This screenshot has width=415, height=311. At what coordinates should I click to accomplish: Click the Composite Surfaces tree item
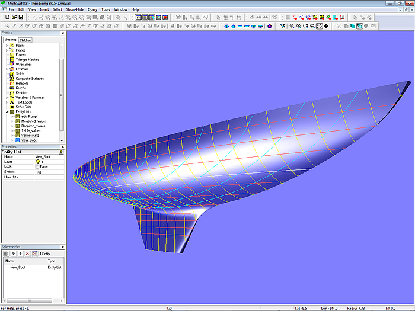29,78
